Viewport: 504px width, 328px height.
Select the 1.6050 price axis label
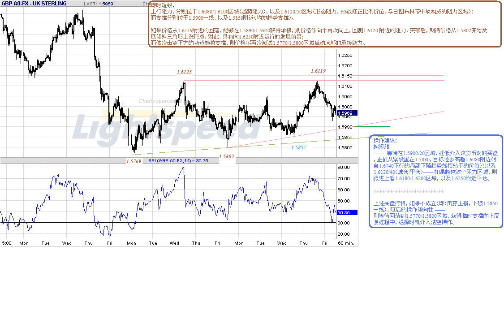coord(345,96)
